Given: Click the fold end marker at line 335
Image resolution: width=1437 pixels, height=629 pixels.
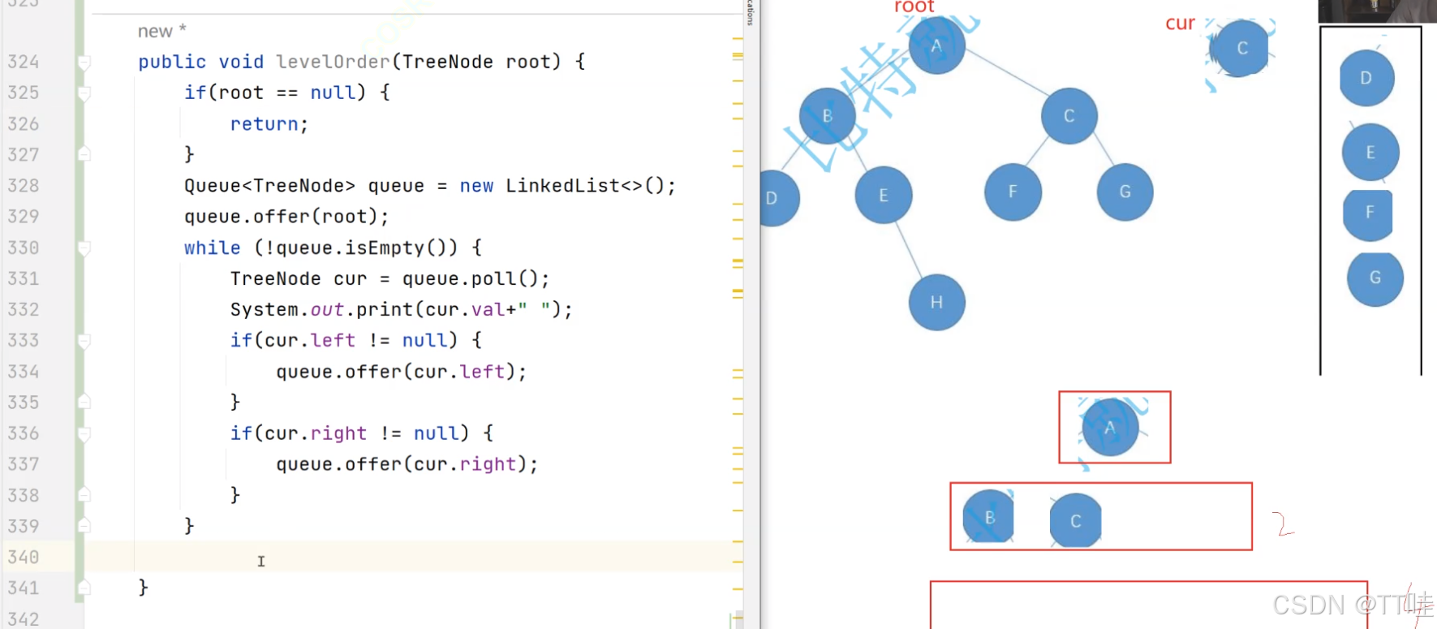Looking at the screenshot, I should [x=84, y=401].
